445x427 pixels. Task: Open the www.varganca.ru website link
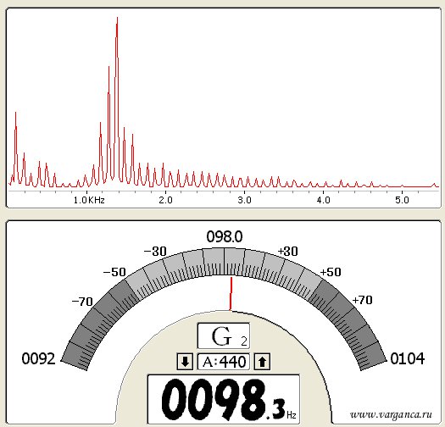click(391, 414)
